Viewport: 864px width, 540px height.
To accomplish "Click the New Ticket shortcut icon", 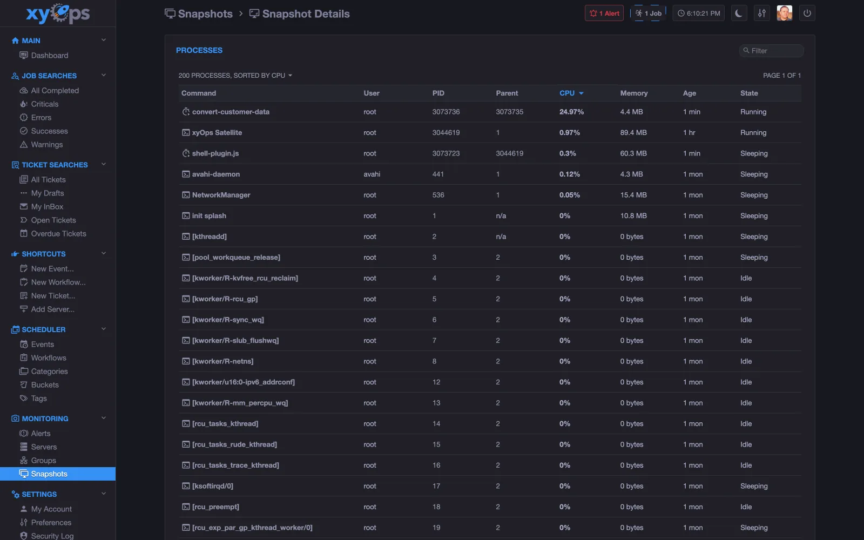I will tap(24, 295).
